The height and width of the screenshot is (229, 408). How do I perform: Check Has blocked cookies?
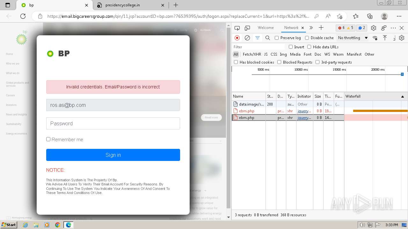click(236, 62)
